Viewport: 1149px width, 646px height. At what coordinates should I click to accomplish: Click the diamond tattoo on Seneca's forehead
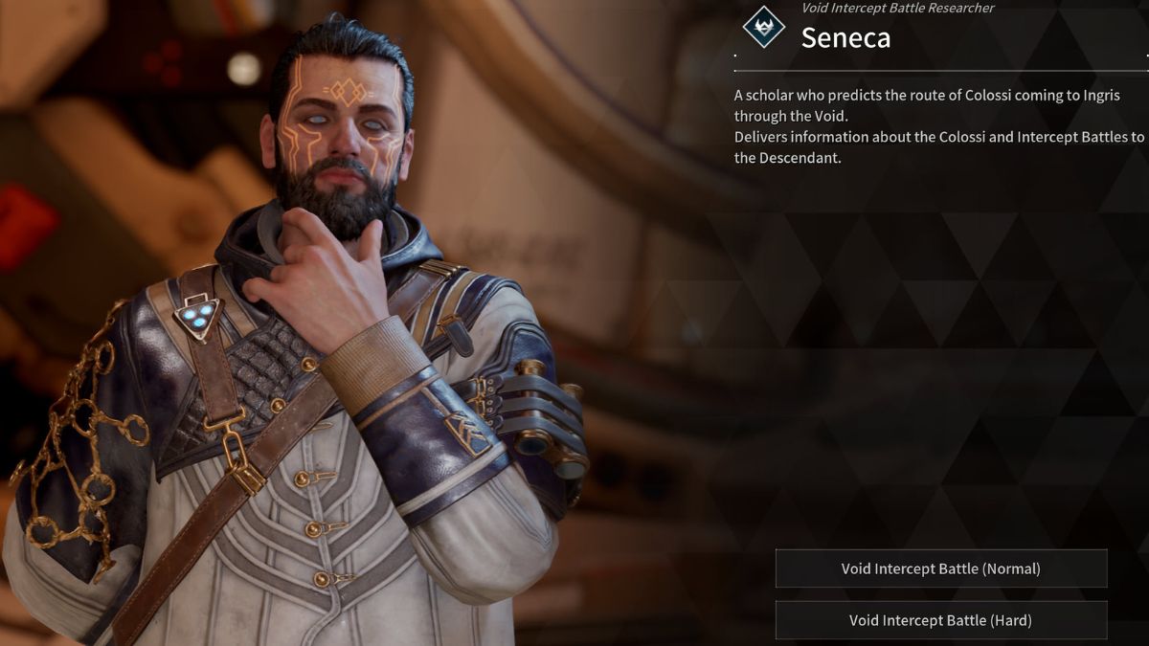click(x=348, y=93)
